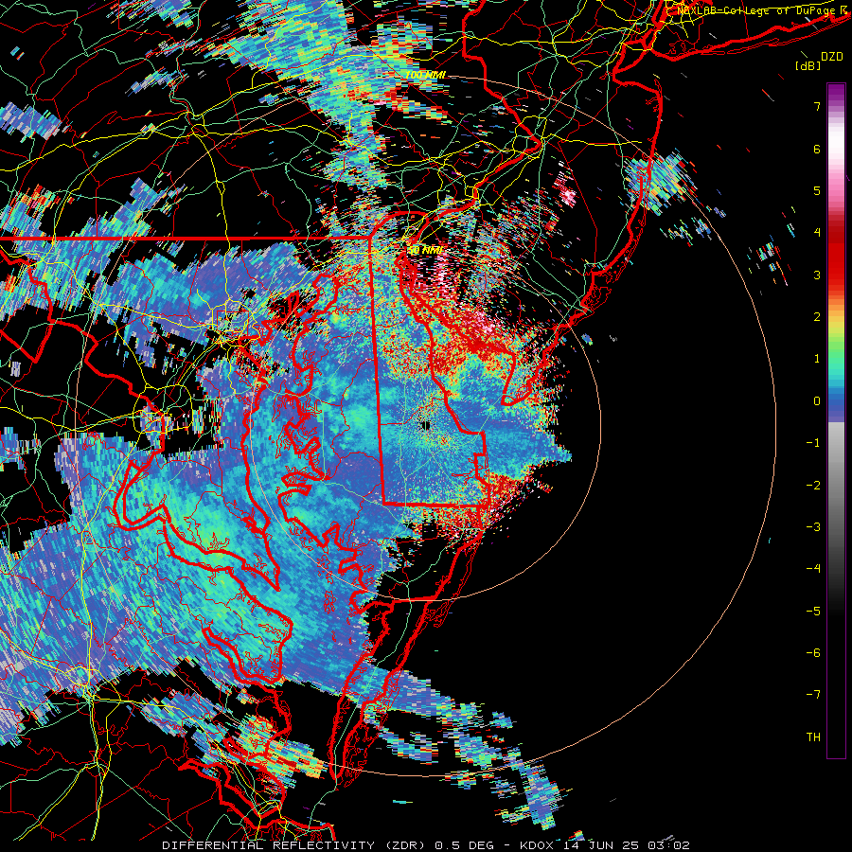Select the "-6" value on the color scale
Viewport: 852px width, 852px height.
click(x=813, y=653)
